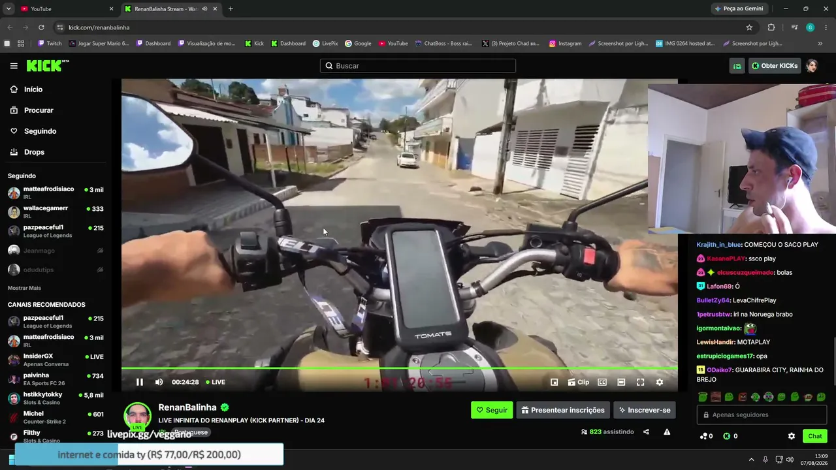Open browser extensions puzzle icon
Viewport: 836px width, 470px height.
771,27
